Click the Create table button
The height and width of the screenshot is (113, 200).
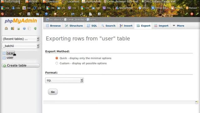21,66
